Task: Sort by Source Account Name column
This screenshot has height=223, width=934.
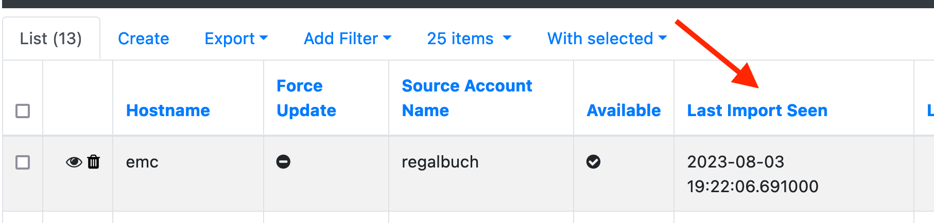Action: (466, 98)
